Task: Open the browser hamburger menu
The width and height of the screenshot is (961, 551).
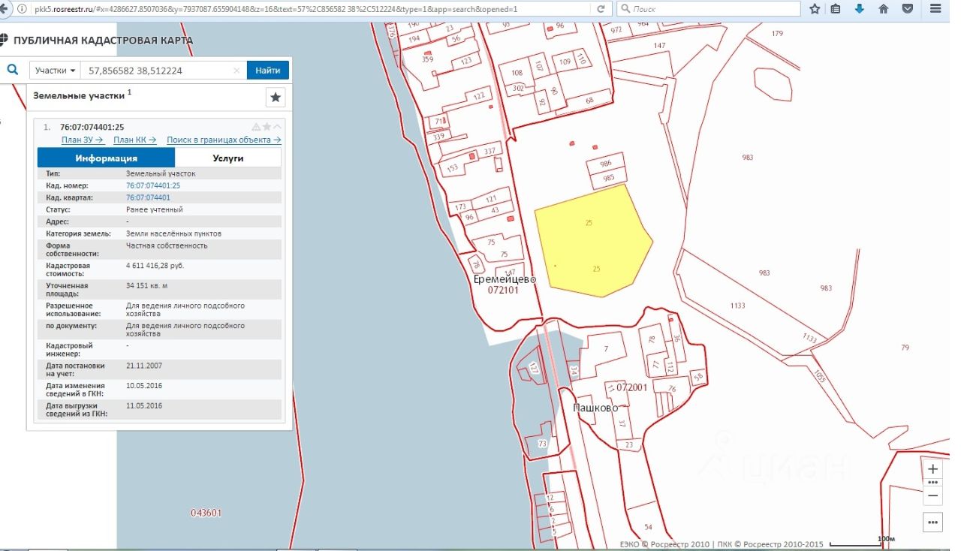Action: (x=934, y=9)
